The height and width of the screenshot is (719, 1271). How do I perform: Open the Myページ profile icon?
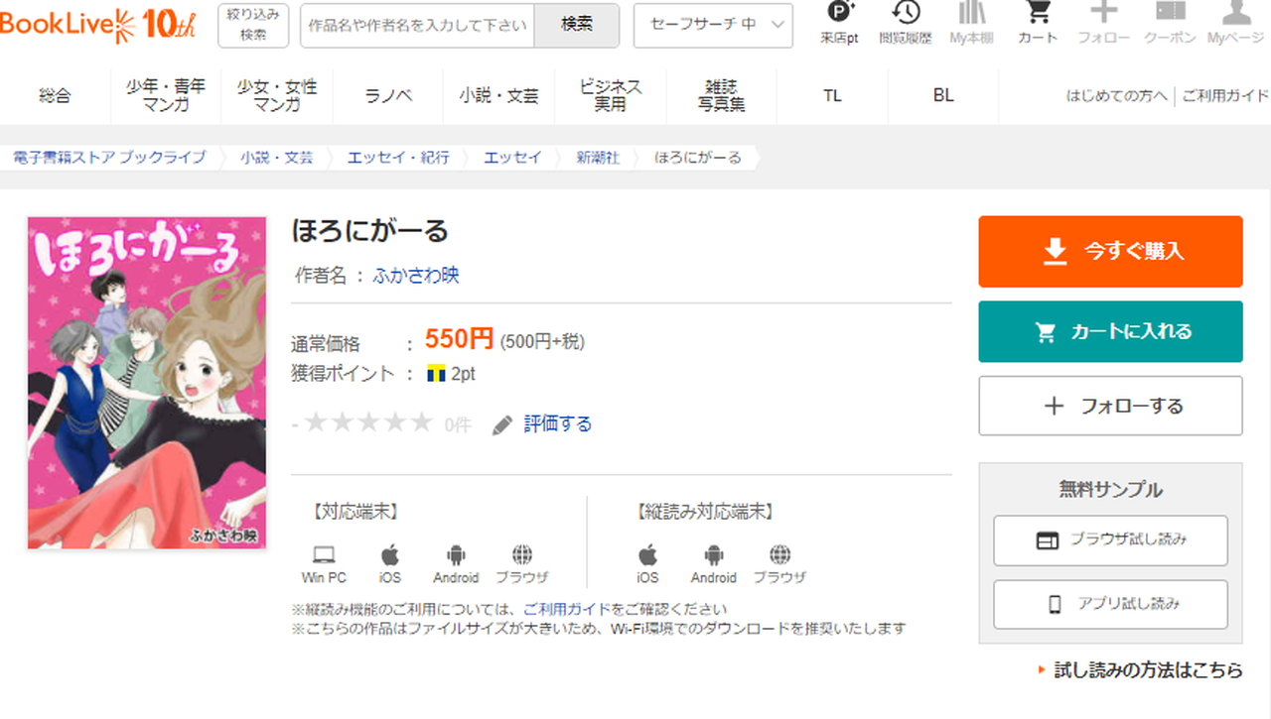point(1235,14)
